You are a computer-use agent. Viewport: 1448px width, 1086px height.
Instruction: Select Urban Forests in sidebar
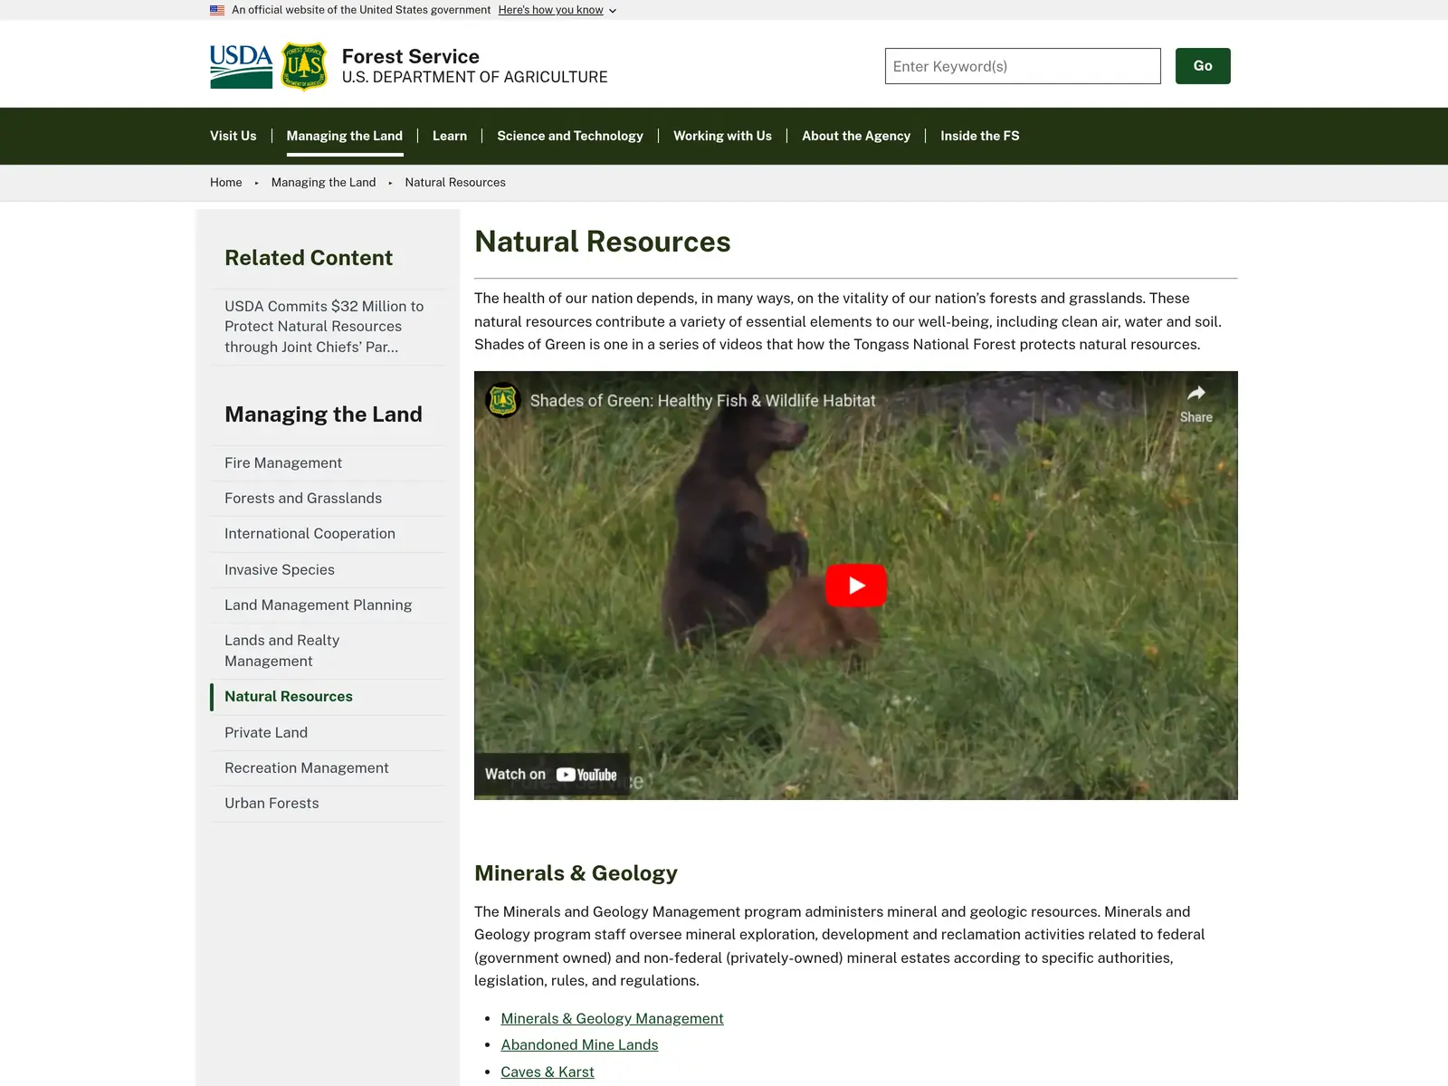click(x=328, y=804)
